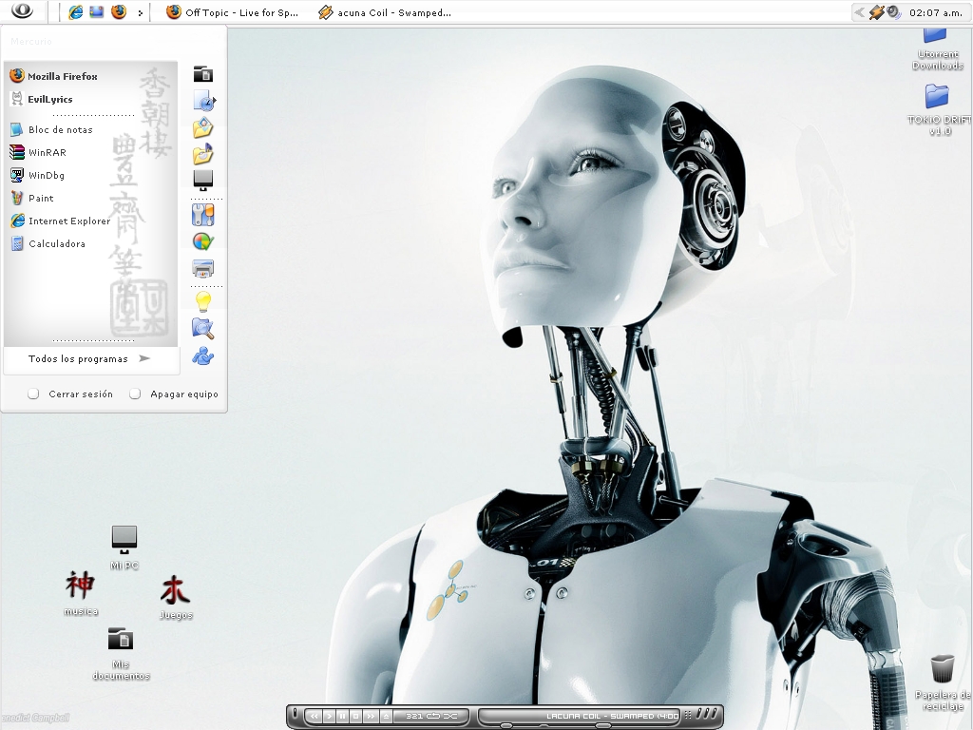Launch Calculadora from the start menu
This screenshot has height=730, width=973.
click(x=48, y=244)
